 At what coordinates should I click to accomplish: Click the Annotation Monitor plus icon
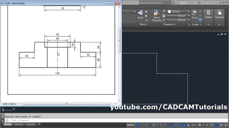(207, 125)
